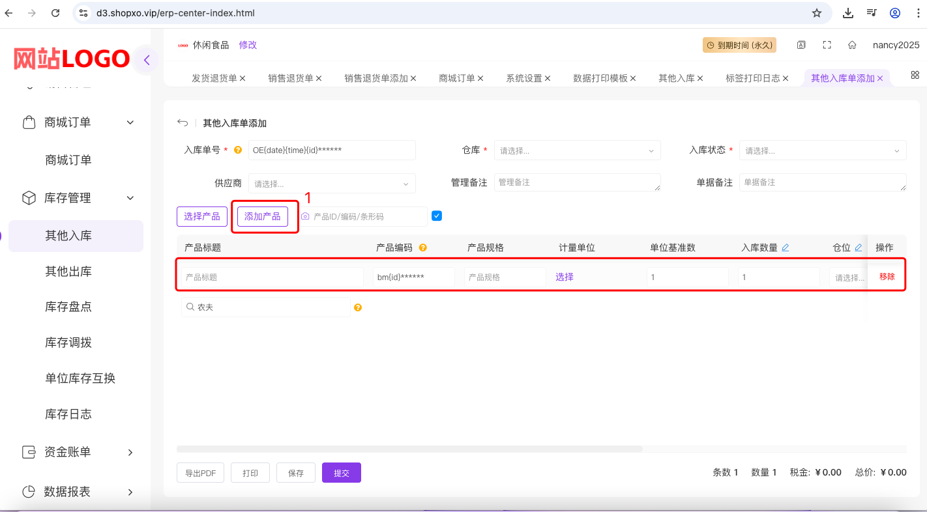Remove the product row with 移除
The height and width of the screenshot is (512, 927).
click(x=887, y=277)
